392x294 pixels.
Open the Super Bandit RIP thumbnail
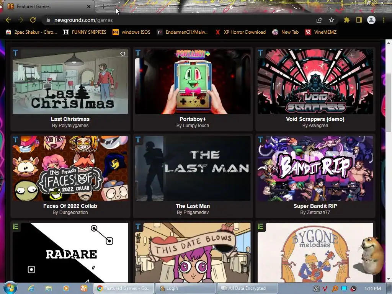coord(315,168)
